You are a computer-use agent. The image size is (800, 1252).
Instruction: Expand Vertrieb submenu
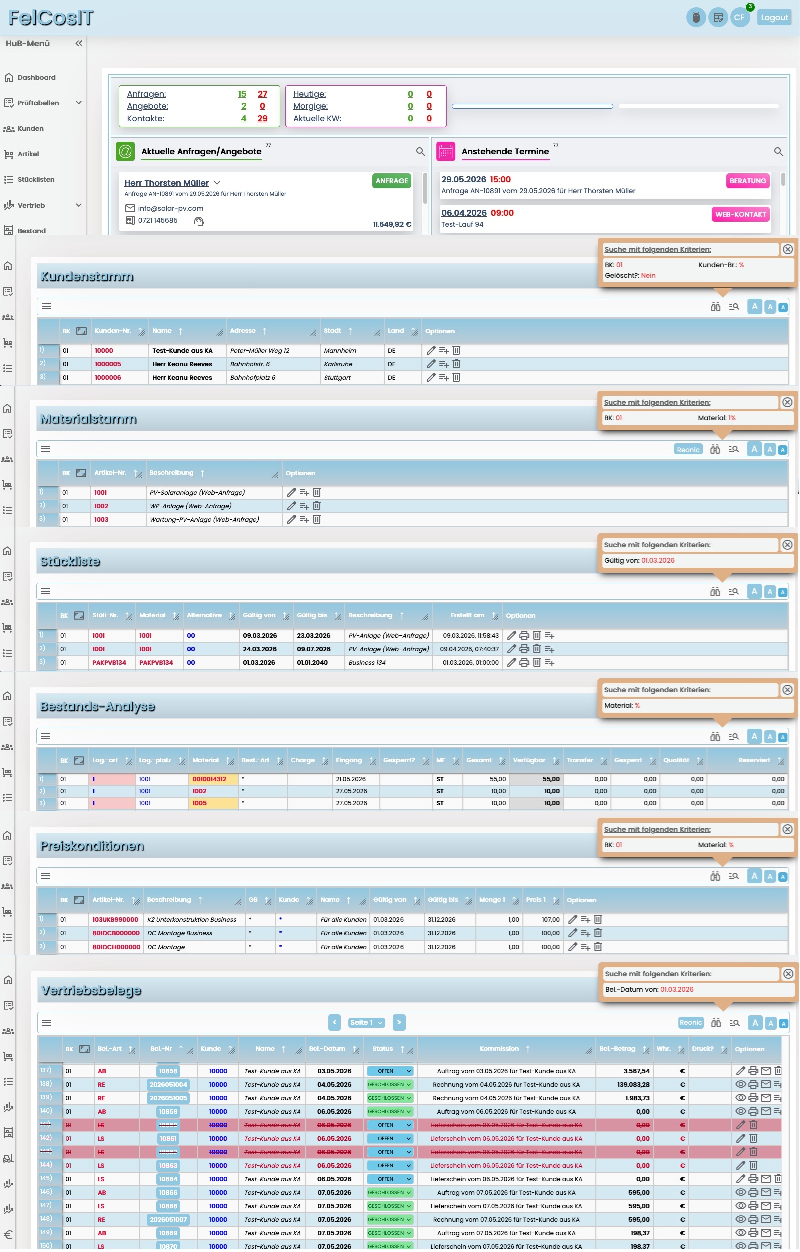[x=79, y=205]
